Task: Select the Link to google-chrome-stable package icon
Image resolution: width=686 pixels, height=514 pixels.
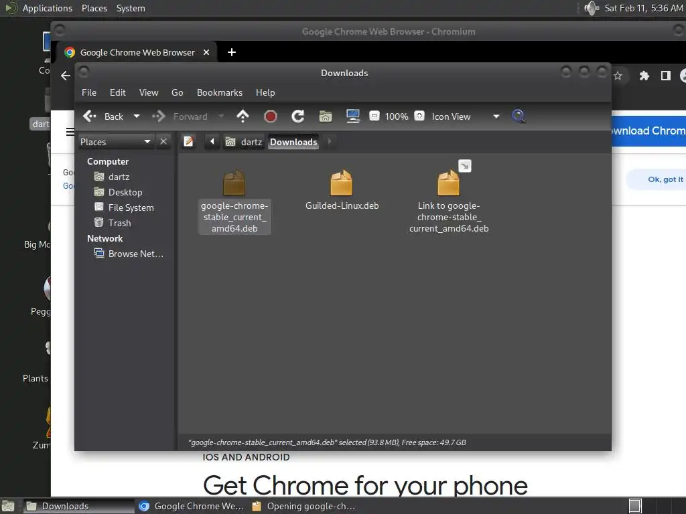Action: [449, 183]
